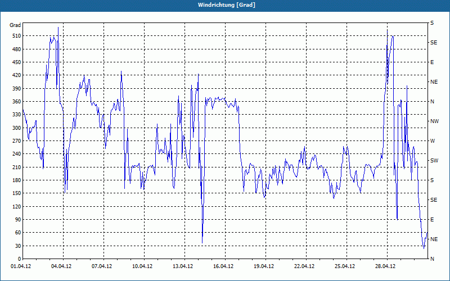
Task: Select the 480 y-axis label
Action: click(x=17, y=49)
